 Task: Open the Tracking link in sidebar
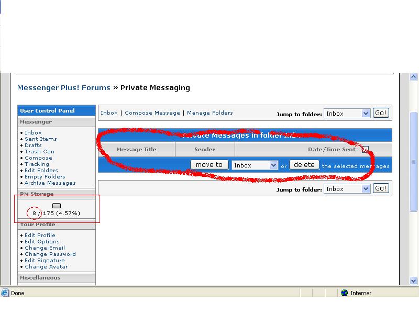[x=37, y=164]
